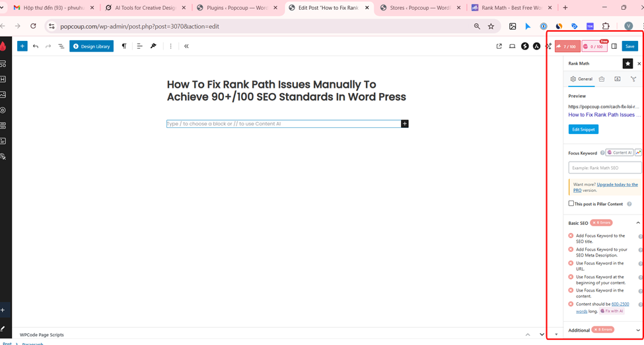
Task: Check 'This post is Pillar Content' box
Action: click(x=571, y=203)
